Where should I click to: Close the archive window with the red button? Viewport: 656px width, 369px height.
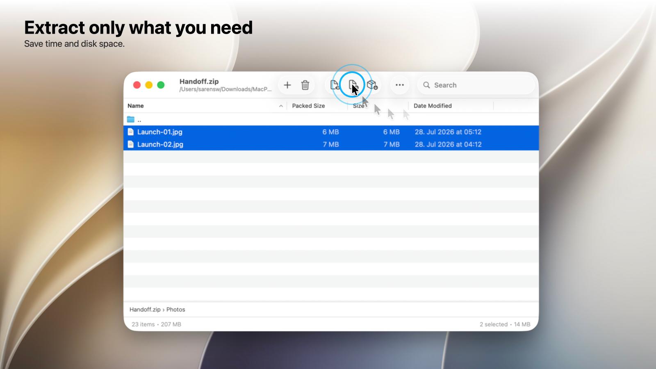pos(137,85)
